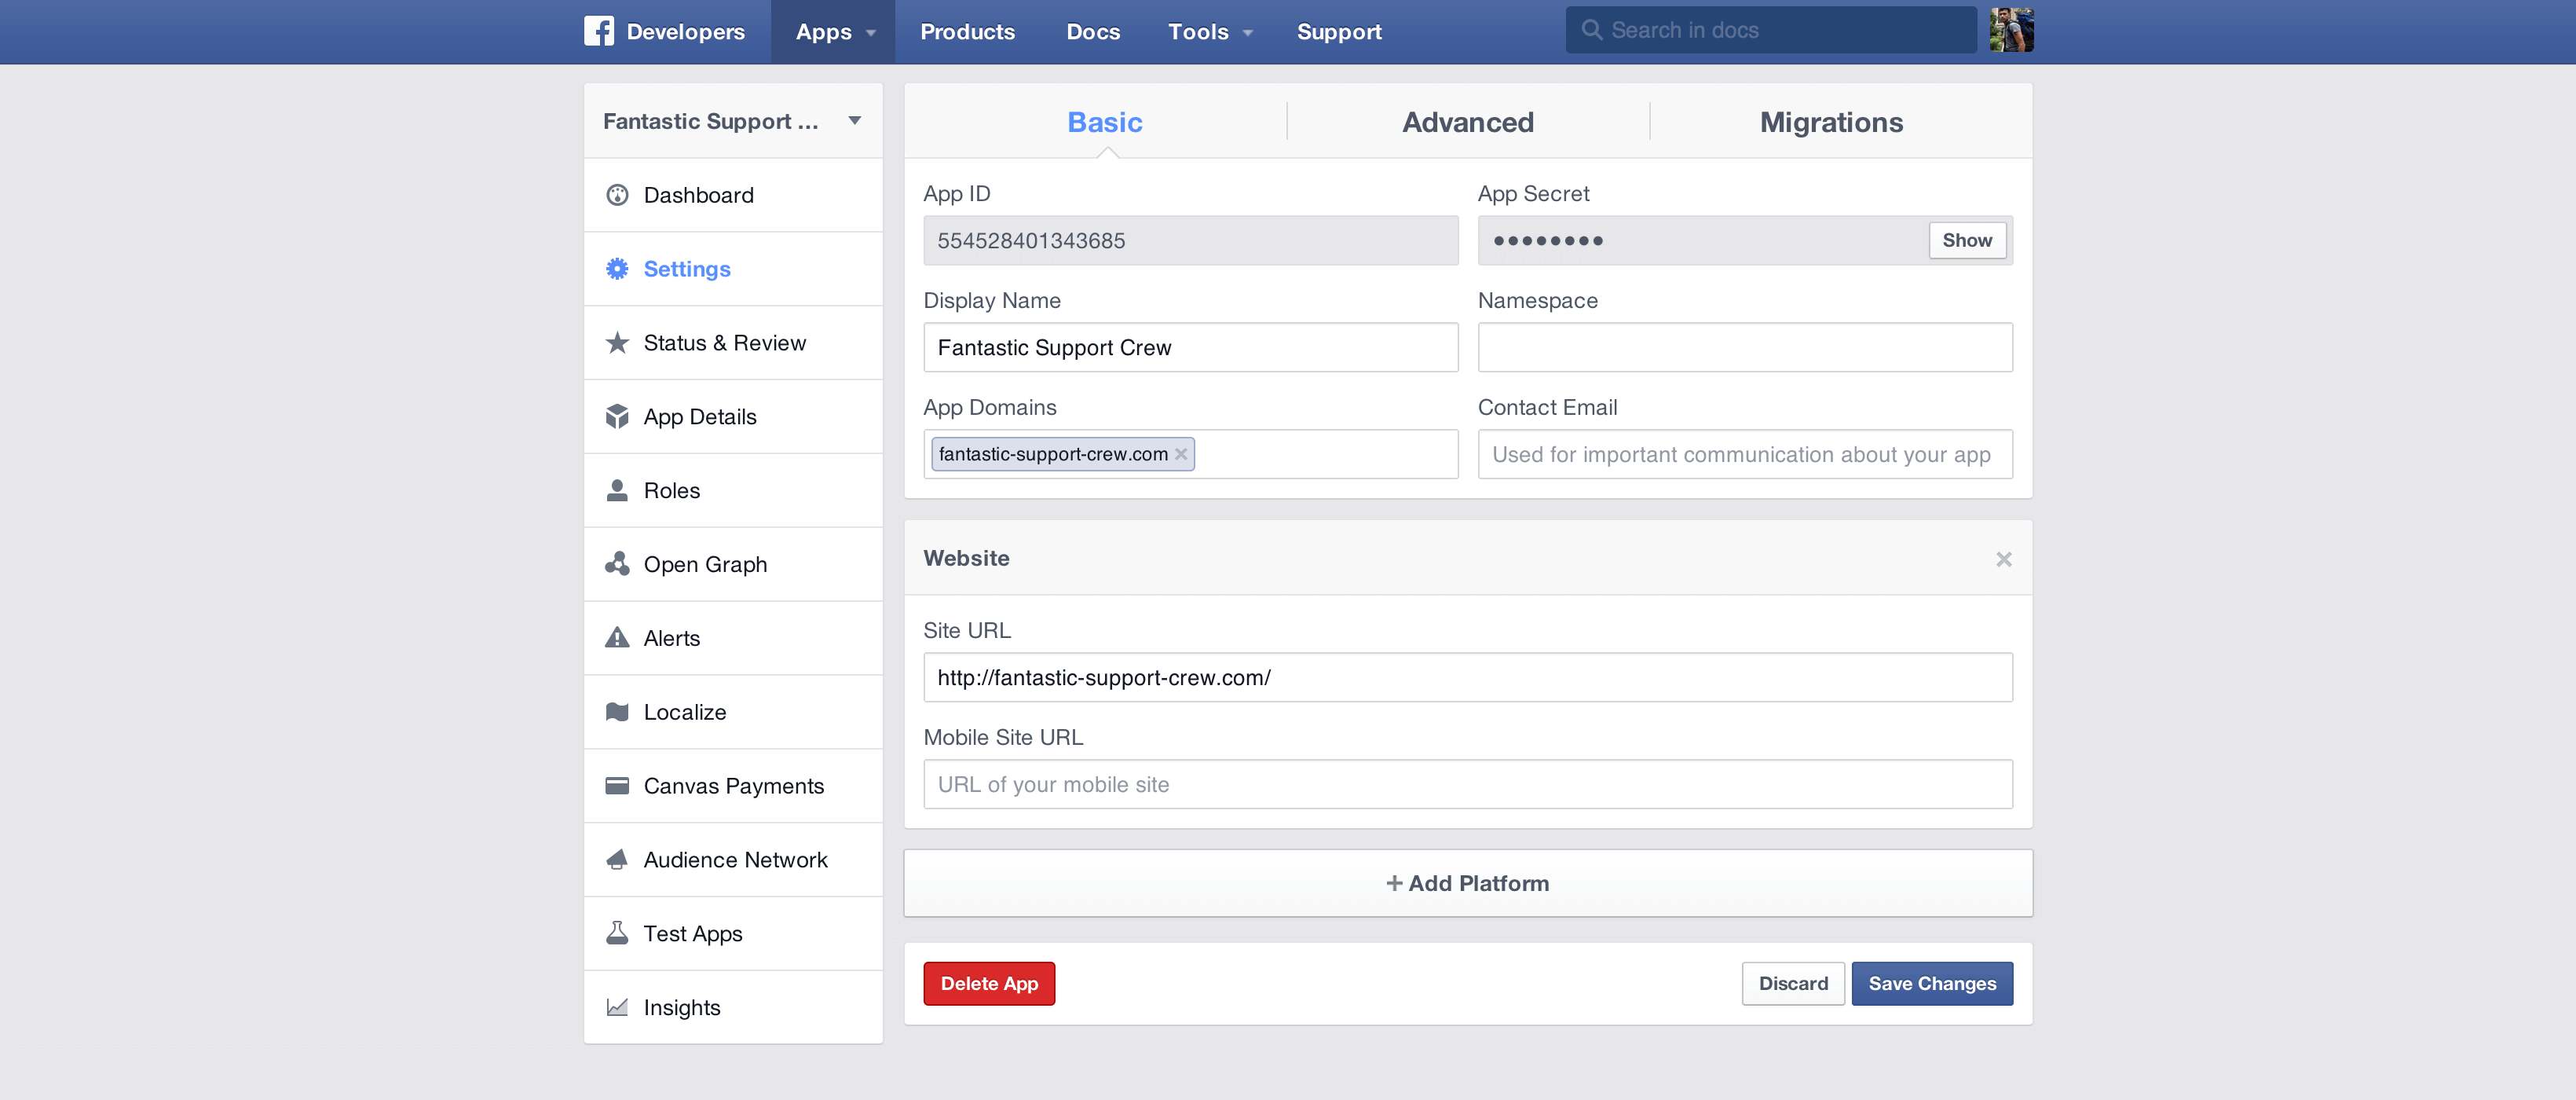Open Insights sidebar item

click(x=733, y=1007)
